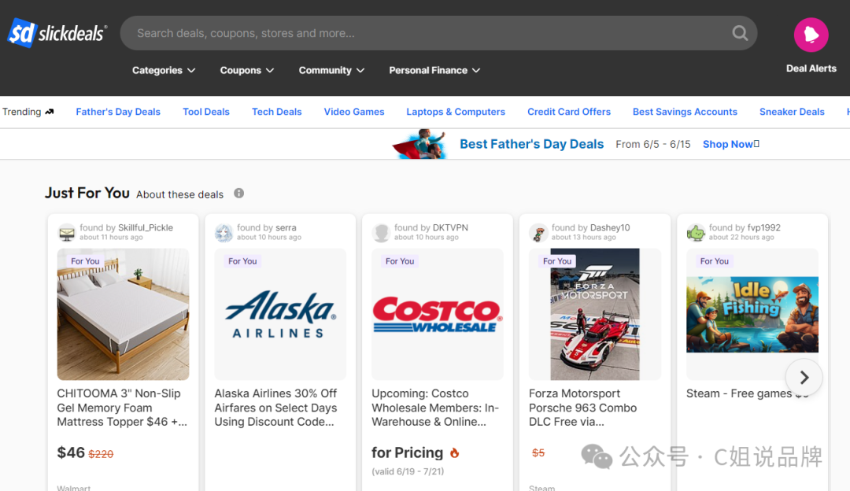Click the Slickdeals logo
Screen dimensions: 850x491
[57, 33]
